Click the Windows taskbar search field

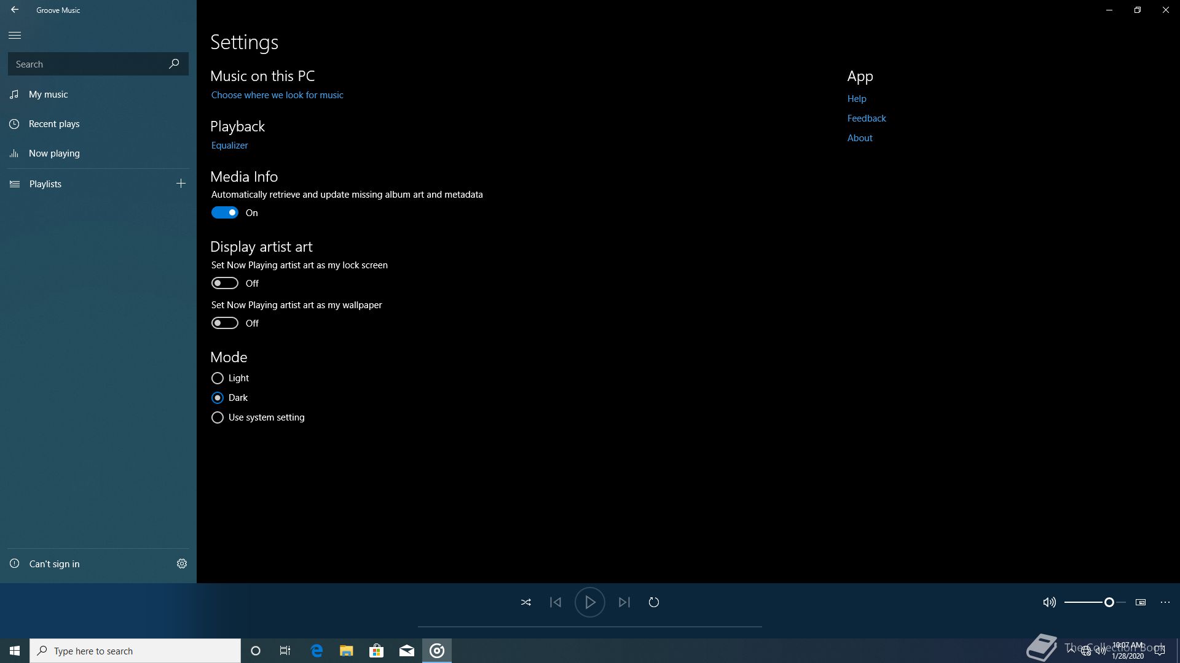(x=135, y=651)
